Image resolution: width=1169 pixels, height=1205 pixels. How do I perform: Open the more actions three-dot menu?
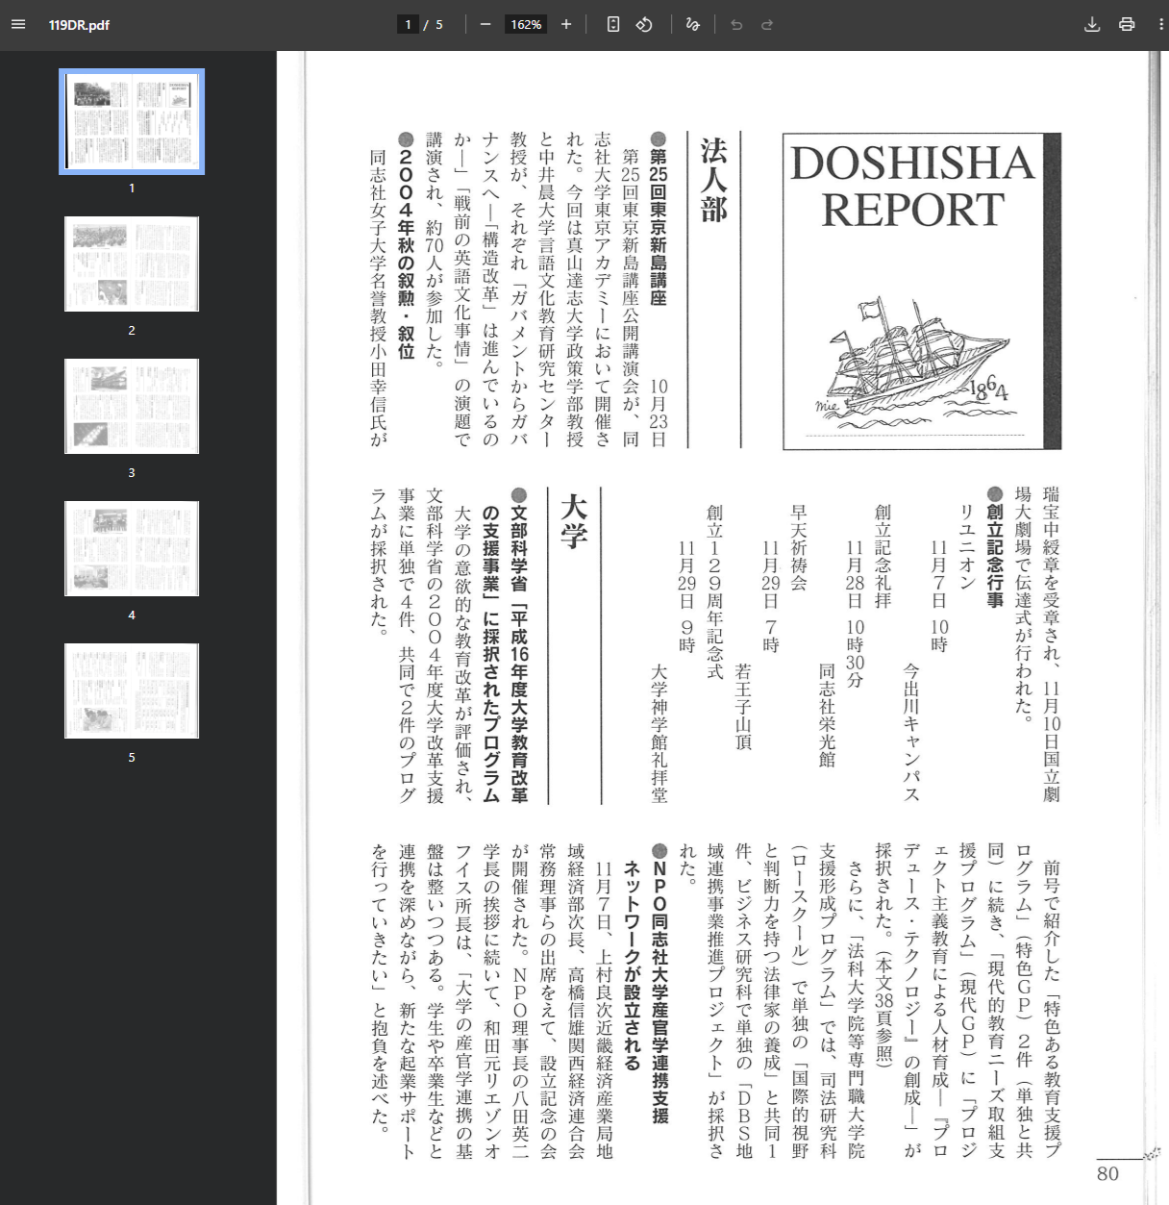click(1160, 24)
